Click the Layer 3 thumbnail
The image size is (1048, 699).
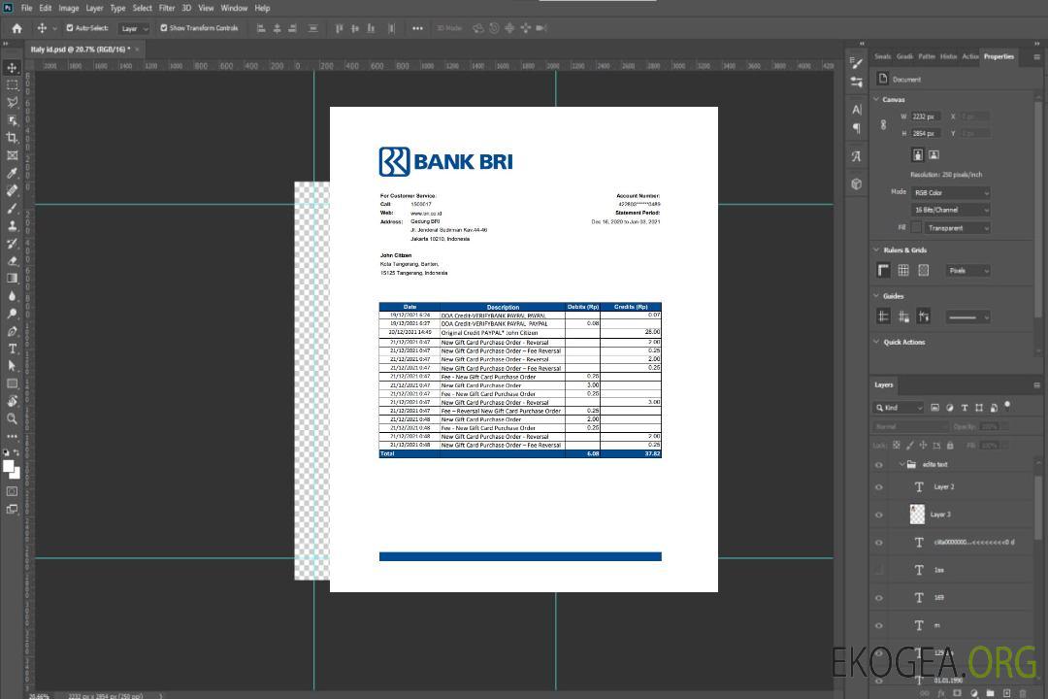point(917,515)
